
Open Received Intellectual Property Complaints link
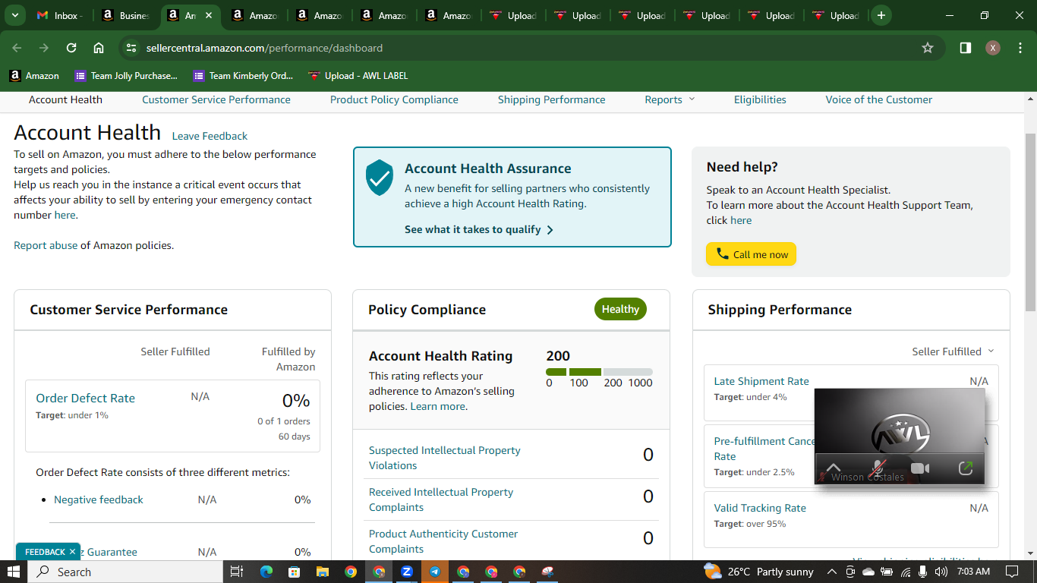pyautogui.click(x=441, y=499)
